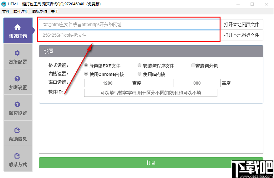Click the 窗口设置 label

(58, 82)
